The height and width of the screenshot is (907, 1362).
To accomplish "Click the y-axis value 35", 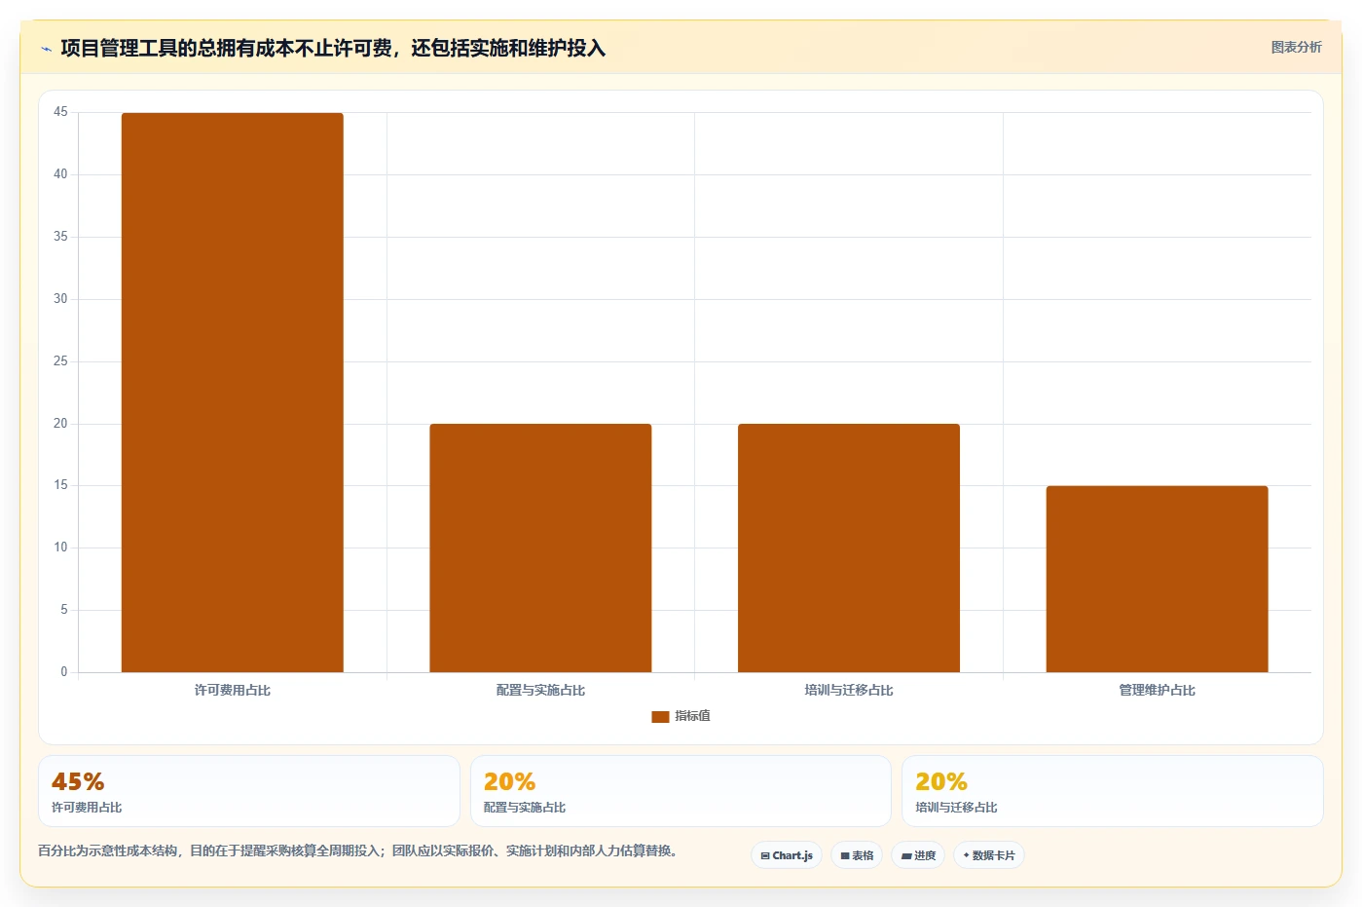I will [x=60, y=237].
